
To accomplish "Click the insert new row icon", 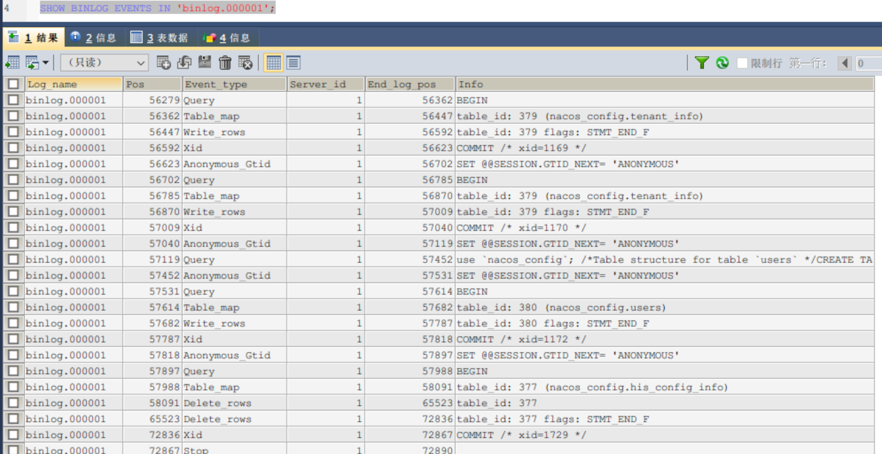I will [x=163, y=63].
